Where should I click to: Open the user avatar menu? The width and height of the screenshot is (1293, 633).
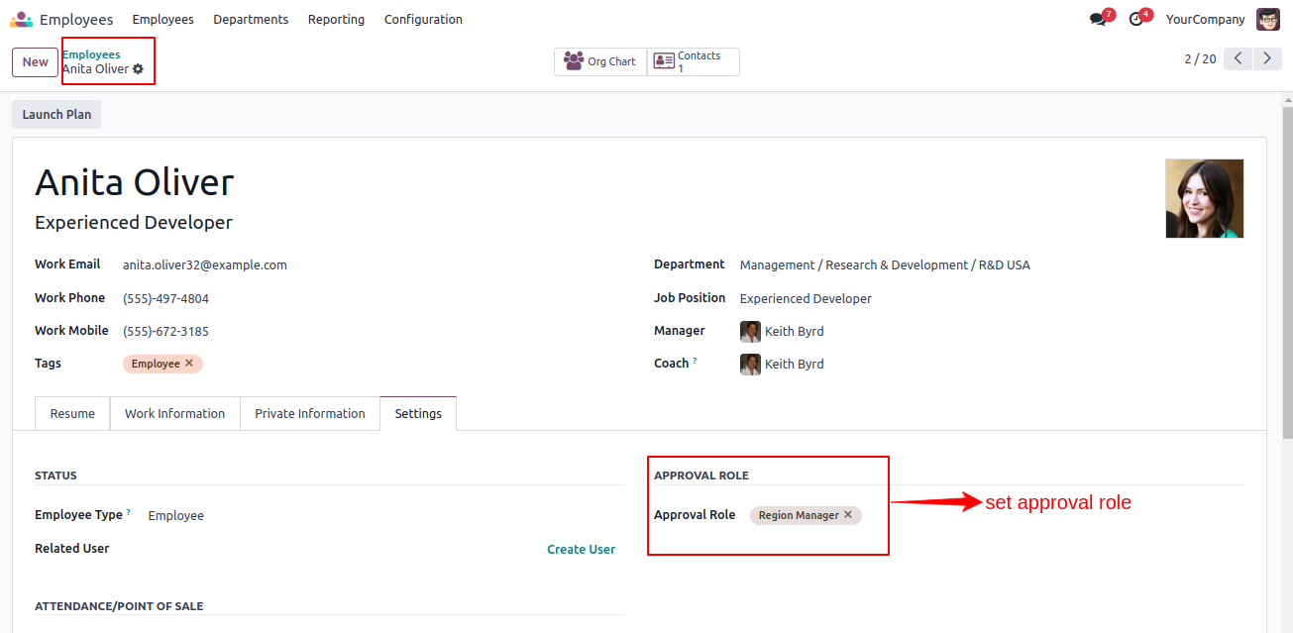(1268, 19)
